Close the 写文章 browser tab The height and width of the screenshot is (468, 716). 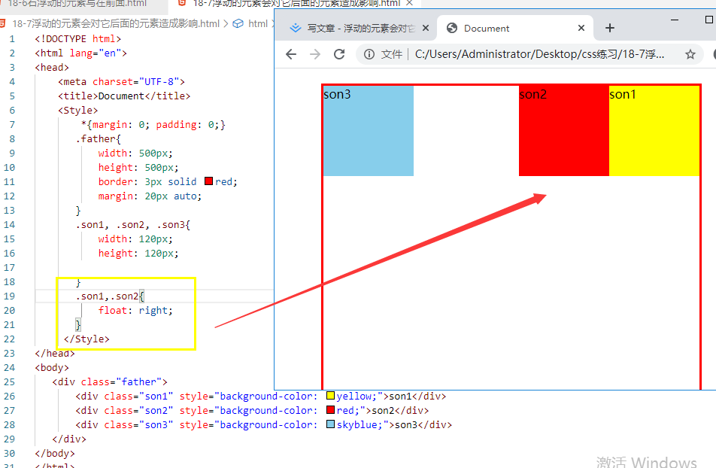click(426, 29)
